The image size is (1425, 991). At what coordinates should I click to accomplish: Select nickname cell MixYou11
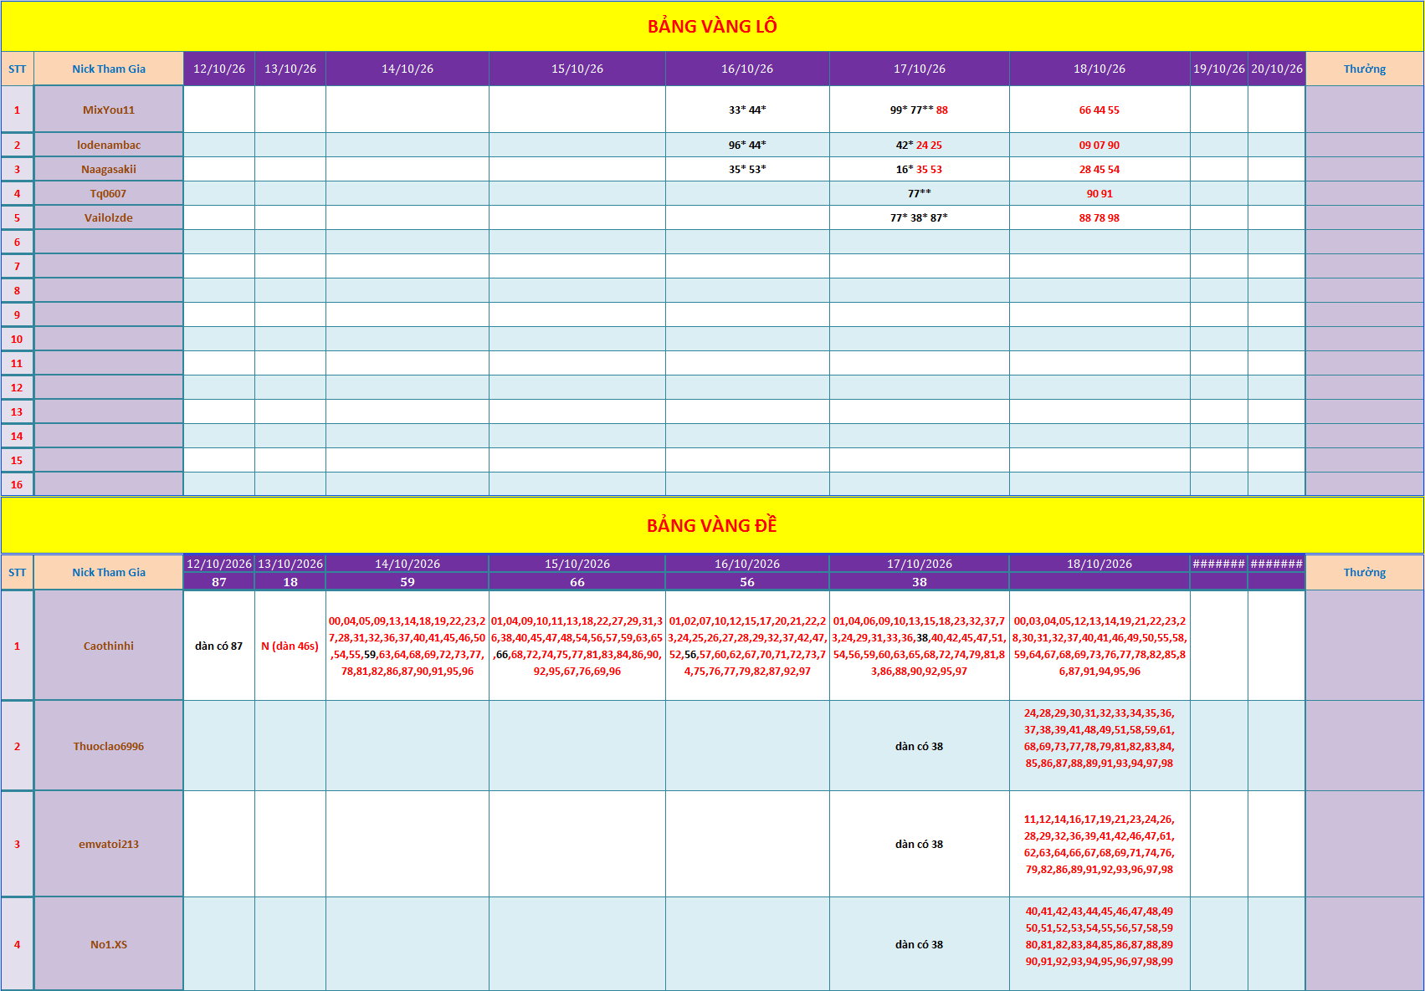coord(109,110)
